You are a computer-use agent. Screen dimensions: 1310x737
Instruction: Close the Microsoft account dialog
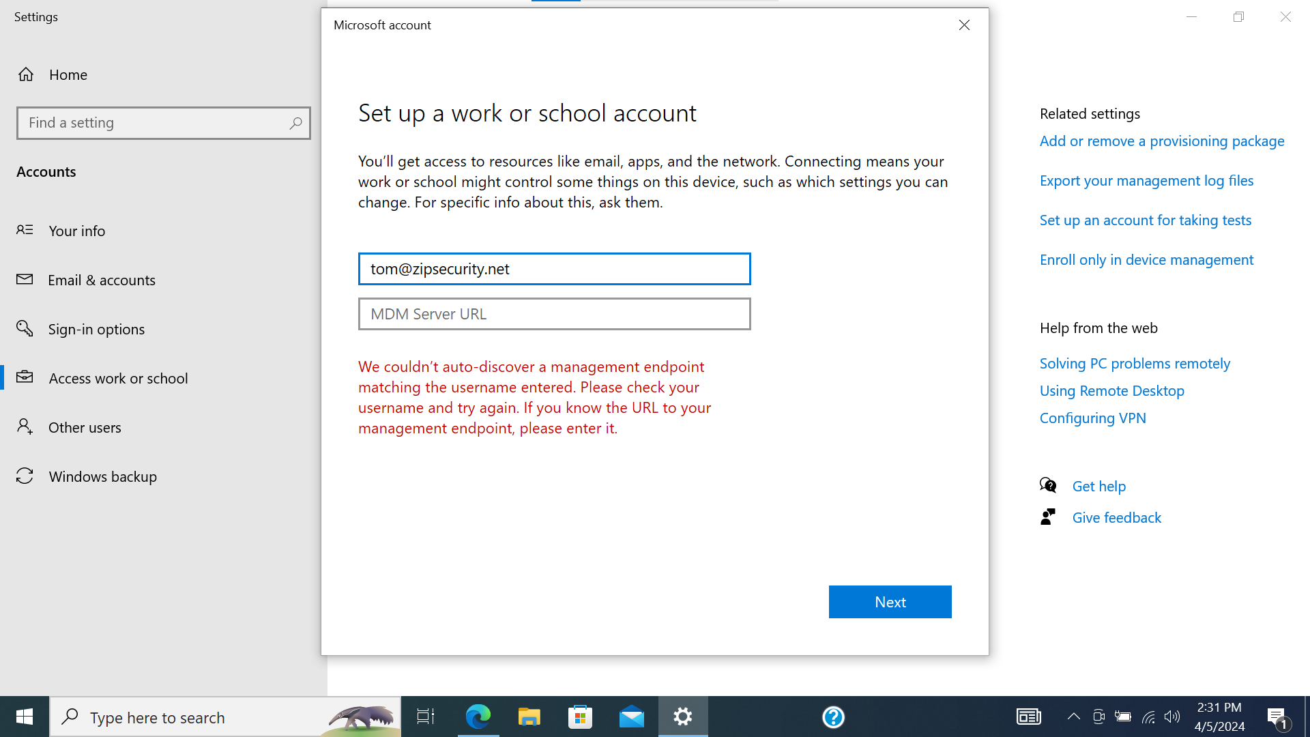(x=964, y=25)
